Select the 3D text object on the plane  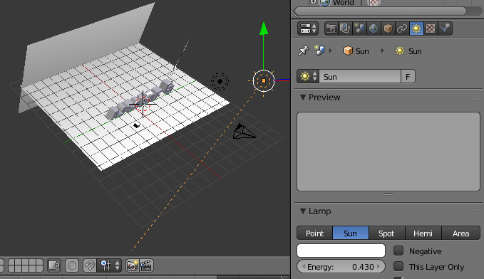[x=140, y=99]
